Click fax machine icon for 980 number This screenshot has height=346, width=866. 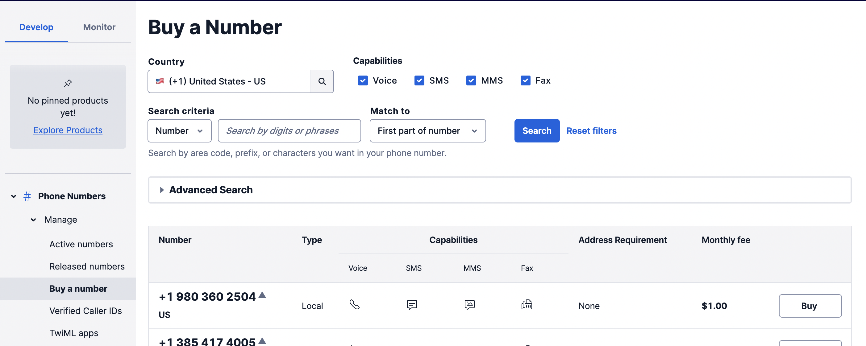click(x=527, y=304)
